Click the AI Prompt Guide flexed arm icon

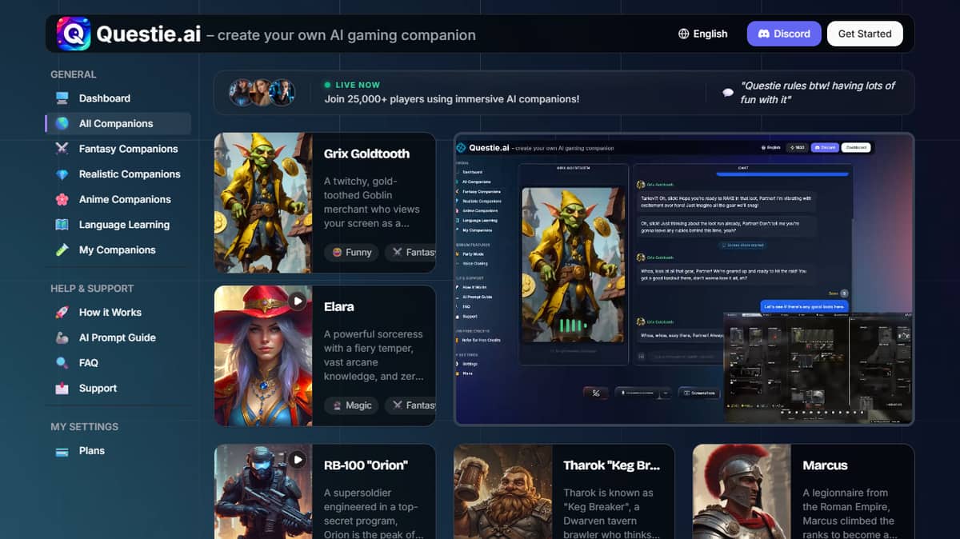coord(62,337)
